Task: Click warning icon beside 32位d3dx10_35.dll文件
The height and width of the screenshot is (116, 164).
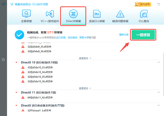Action: [23, 77]
